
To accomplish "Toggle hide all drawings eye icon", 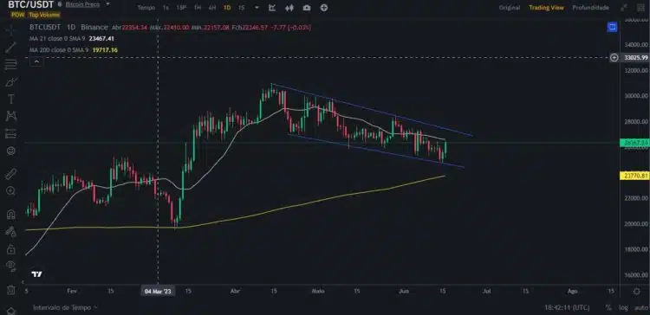I will click(10, 266).
